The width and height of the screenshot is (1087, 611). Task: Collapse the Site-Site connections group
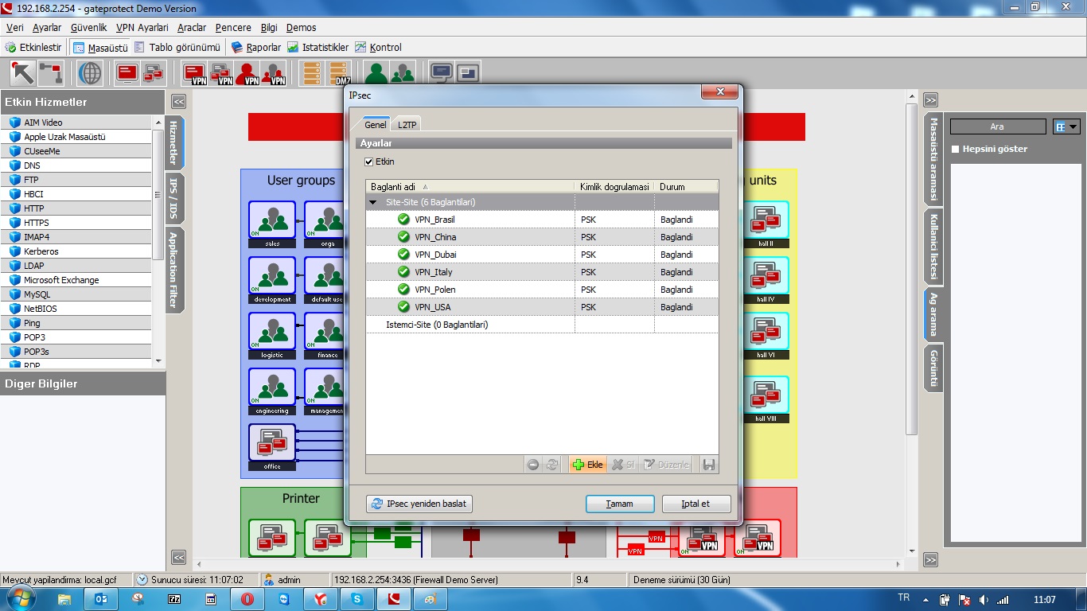click(x=373, y=203)
